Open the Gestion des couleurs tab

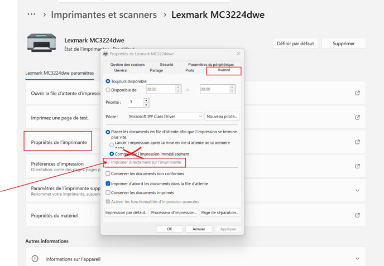[x=127, y=65]
